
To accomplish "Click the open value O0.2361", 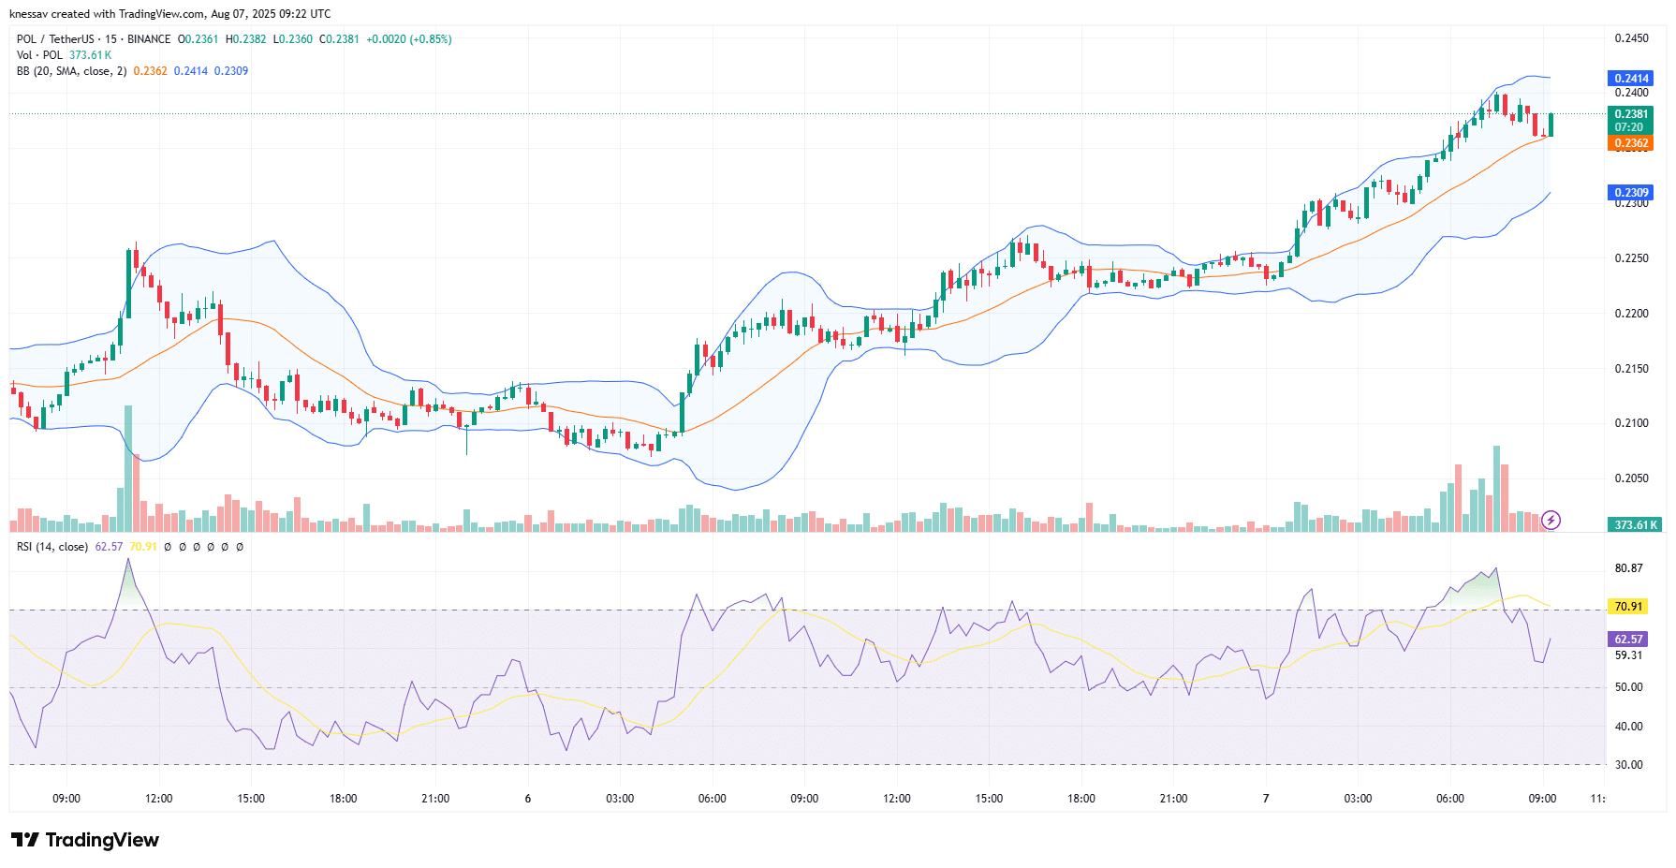I will 198,39.
